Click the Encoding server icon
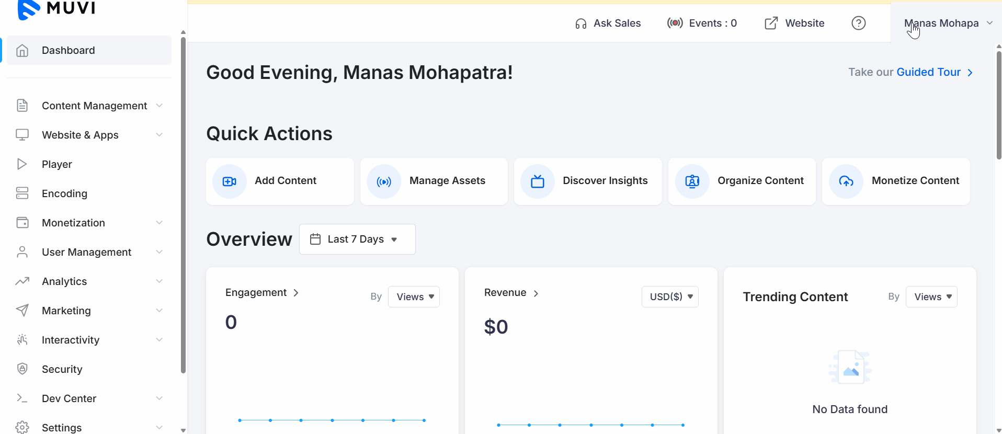1002x434 pixels. pos(22,193)
